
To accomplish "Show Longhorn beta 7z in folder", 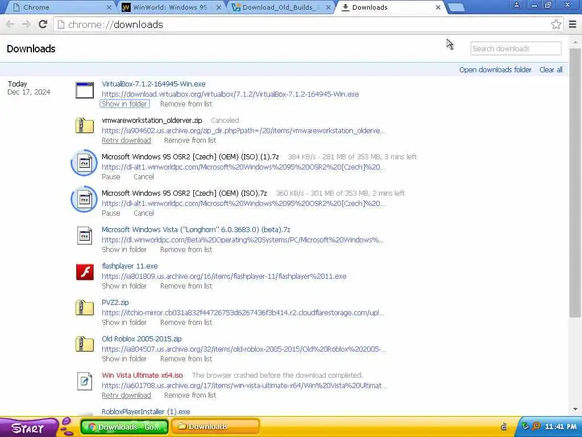I will tap(124, 250).
